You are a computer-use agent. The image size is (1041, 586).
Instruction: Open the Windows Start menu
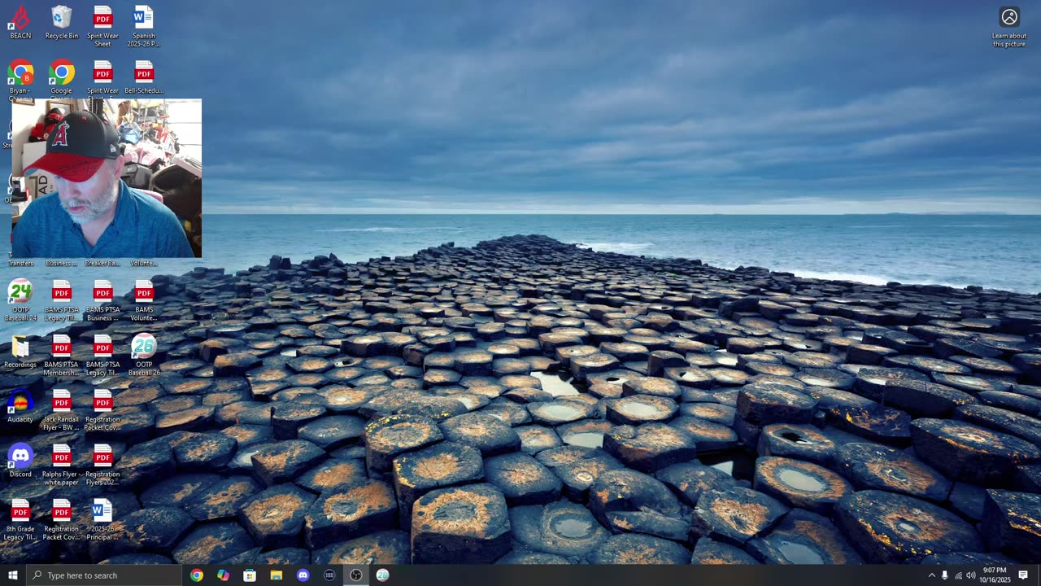pyautogui.click(x=12, y=575)
